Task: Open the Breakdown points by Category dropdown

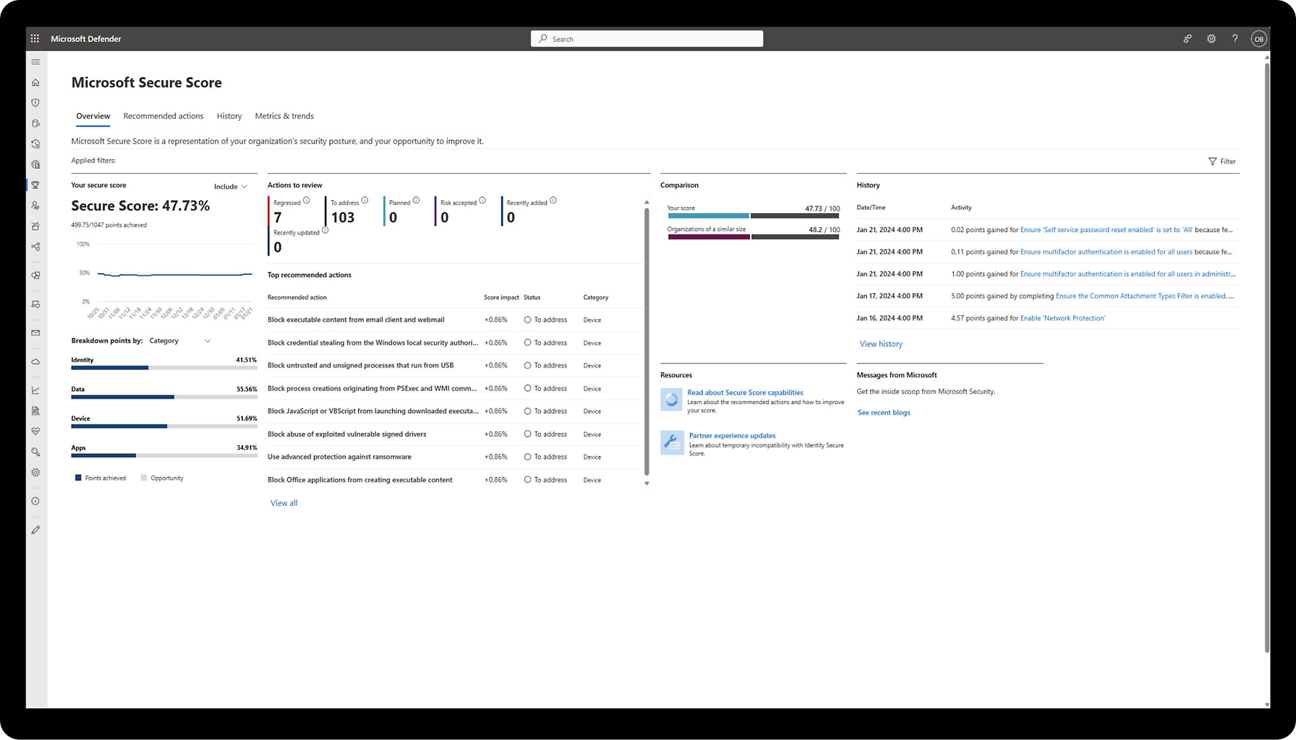Action: [180, 341]
